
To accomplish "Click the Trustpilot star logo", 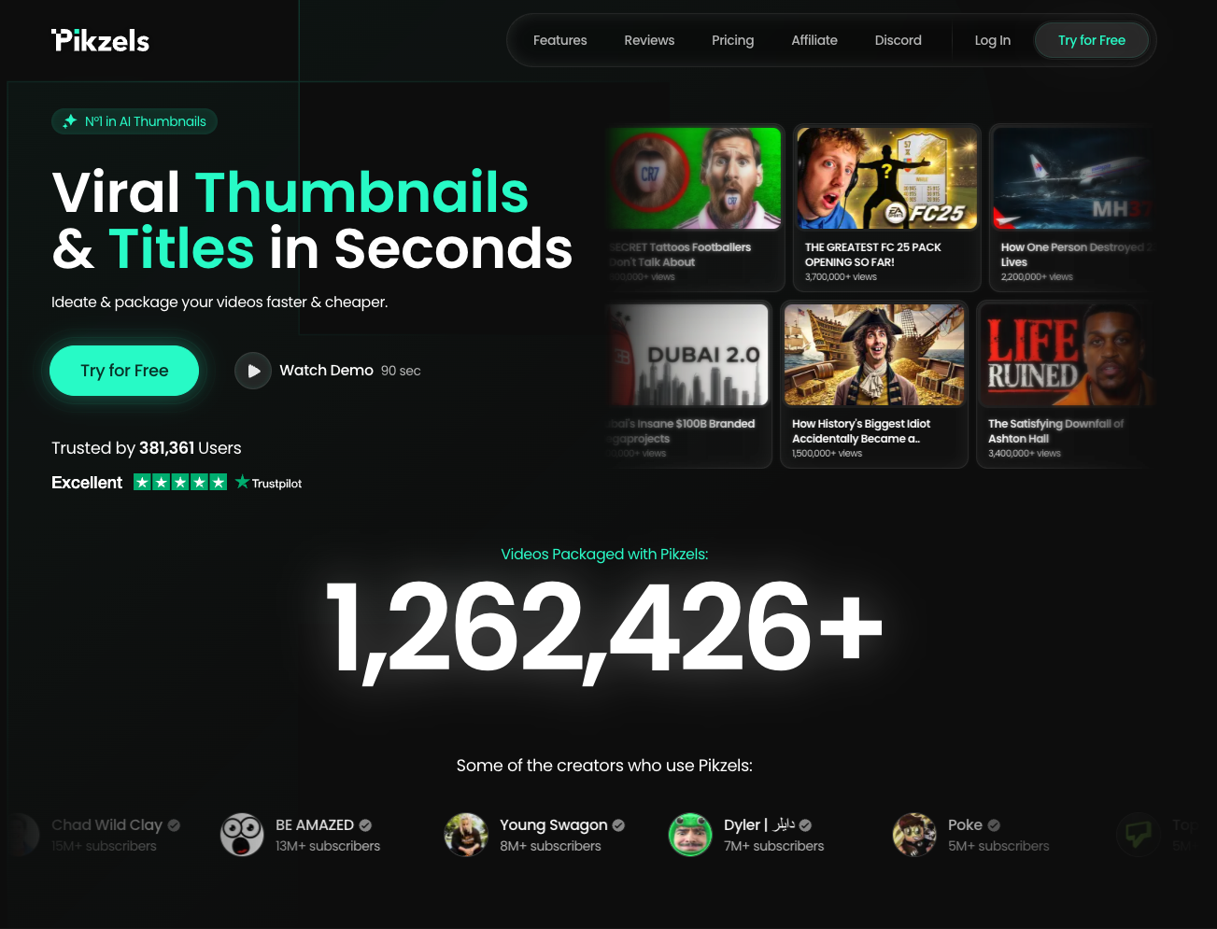I will click(x=242, y=482).
